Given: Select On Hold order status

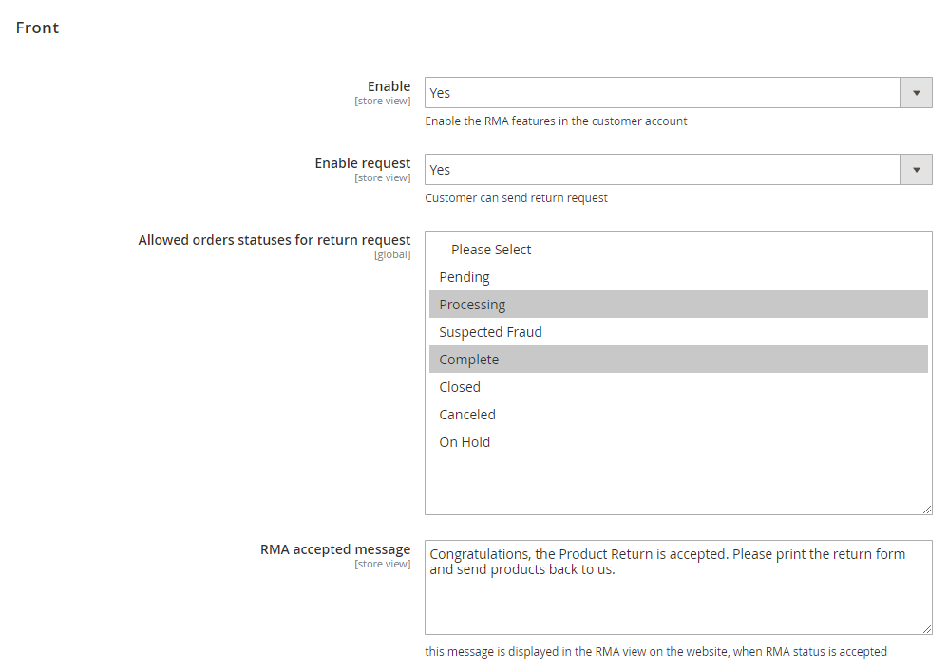Looking at the screenshot, I should click(465, 442).
